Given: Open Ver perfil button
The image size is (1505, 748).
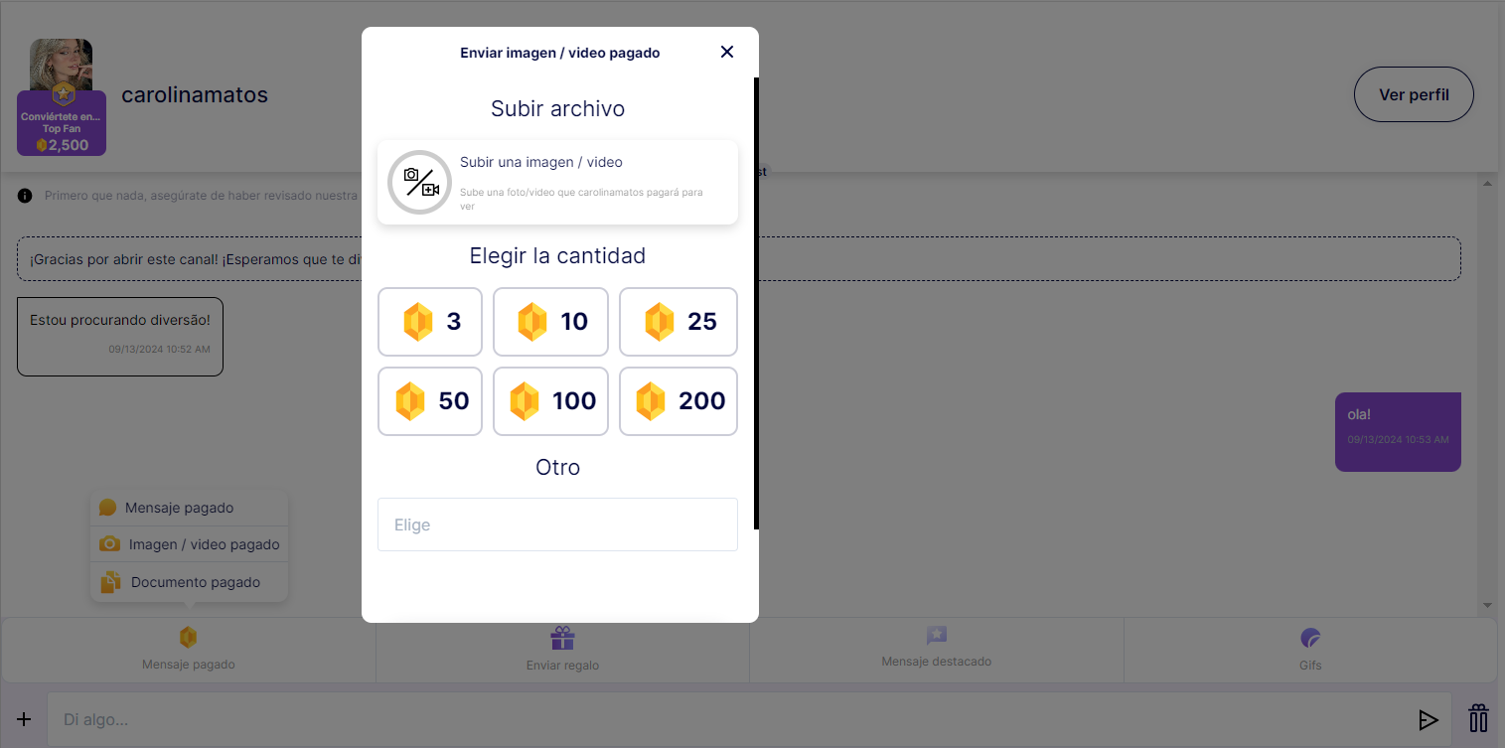Looking at the screenshot, I should click(x=1414, y=94).
